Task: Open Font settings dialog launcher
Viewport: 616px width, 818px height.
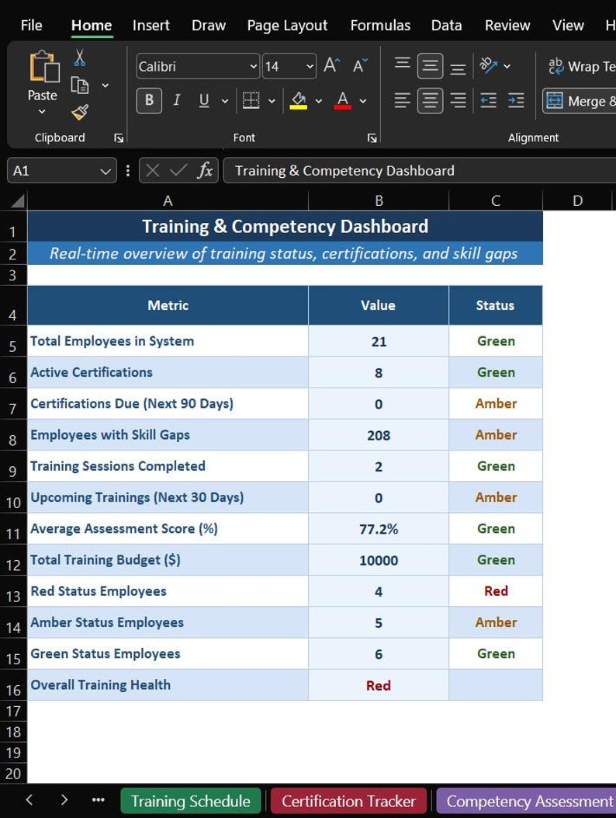Action: [x=372, y=137]
